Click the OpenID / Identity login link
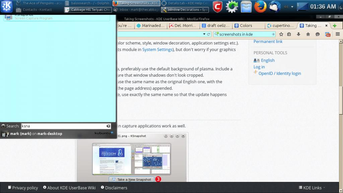The width and height of the screenshot is (343, 193). (x=279, y=73)
